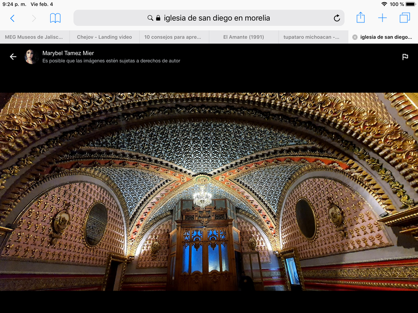Switch to tupataro michoacan tab

click(x=313, y=37)
